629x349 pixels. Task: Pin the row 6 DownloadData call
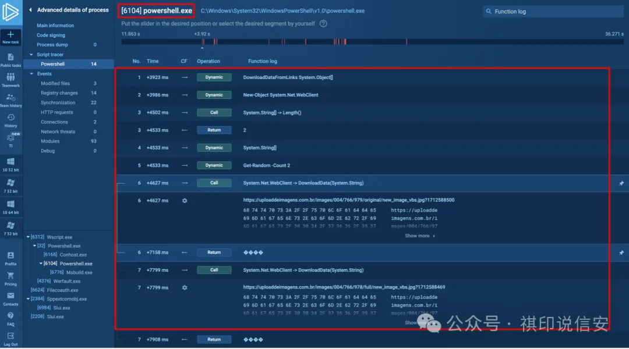click(x=621, y=183)
